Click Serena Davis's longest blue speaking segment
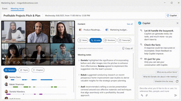This screenshot has width=181, height=101. pos(46,80)
